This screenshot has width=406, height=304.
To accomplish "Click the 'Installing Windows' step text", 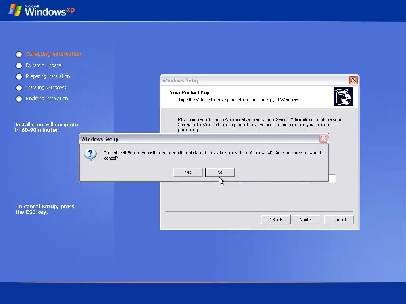I will tap(46, 87).
